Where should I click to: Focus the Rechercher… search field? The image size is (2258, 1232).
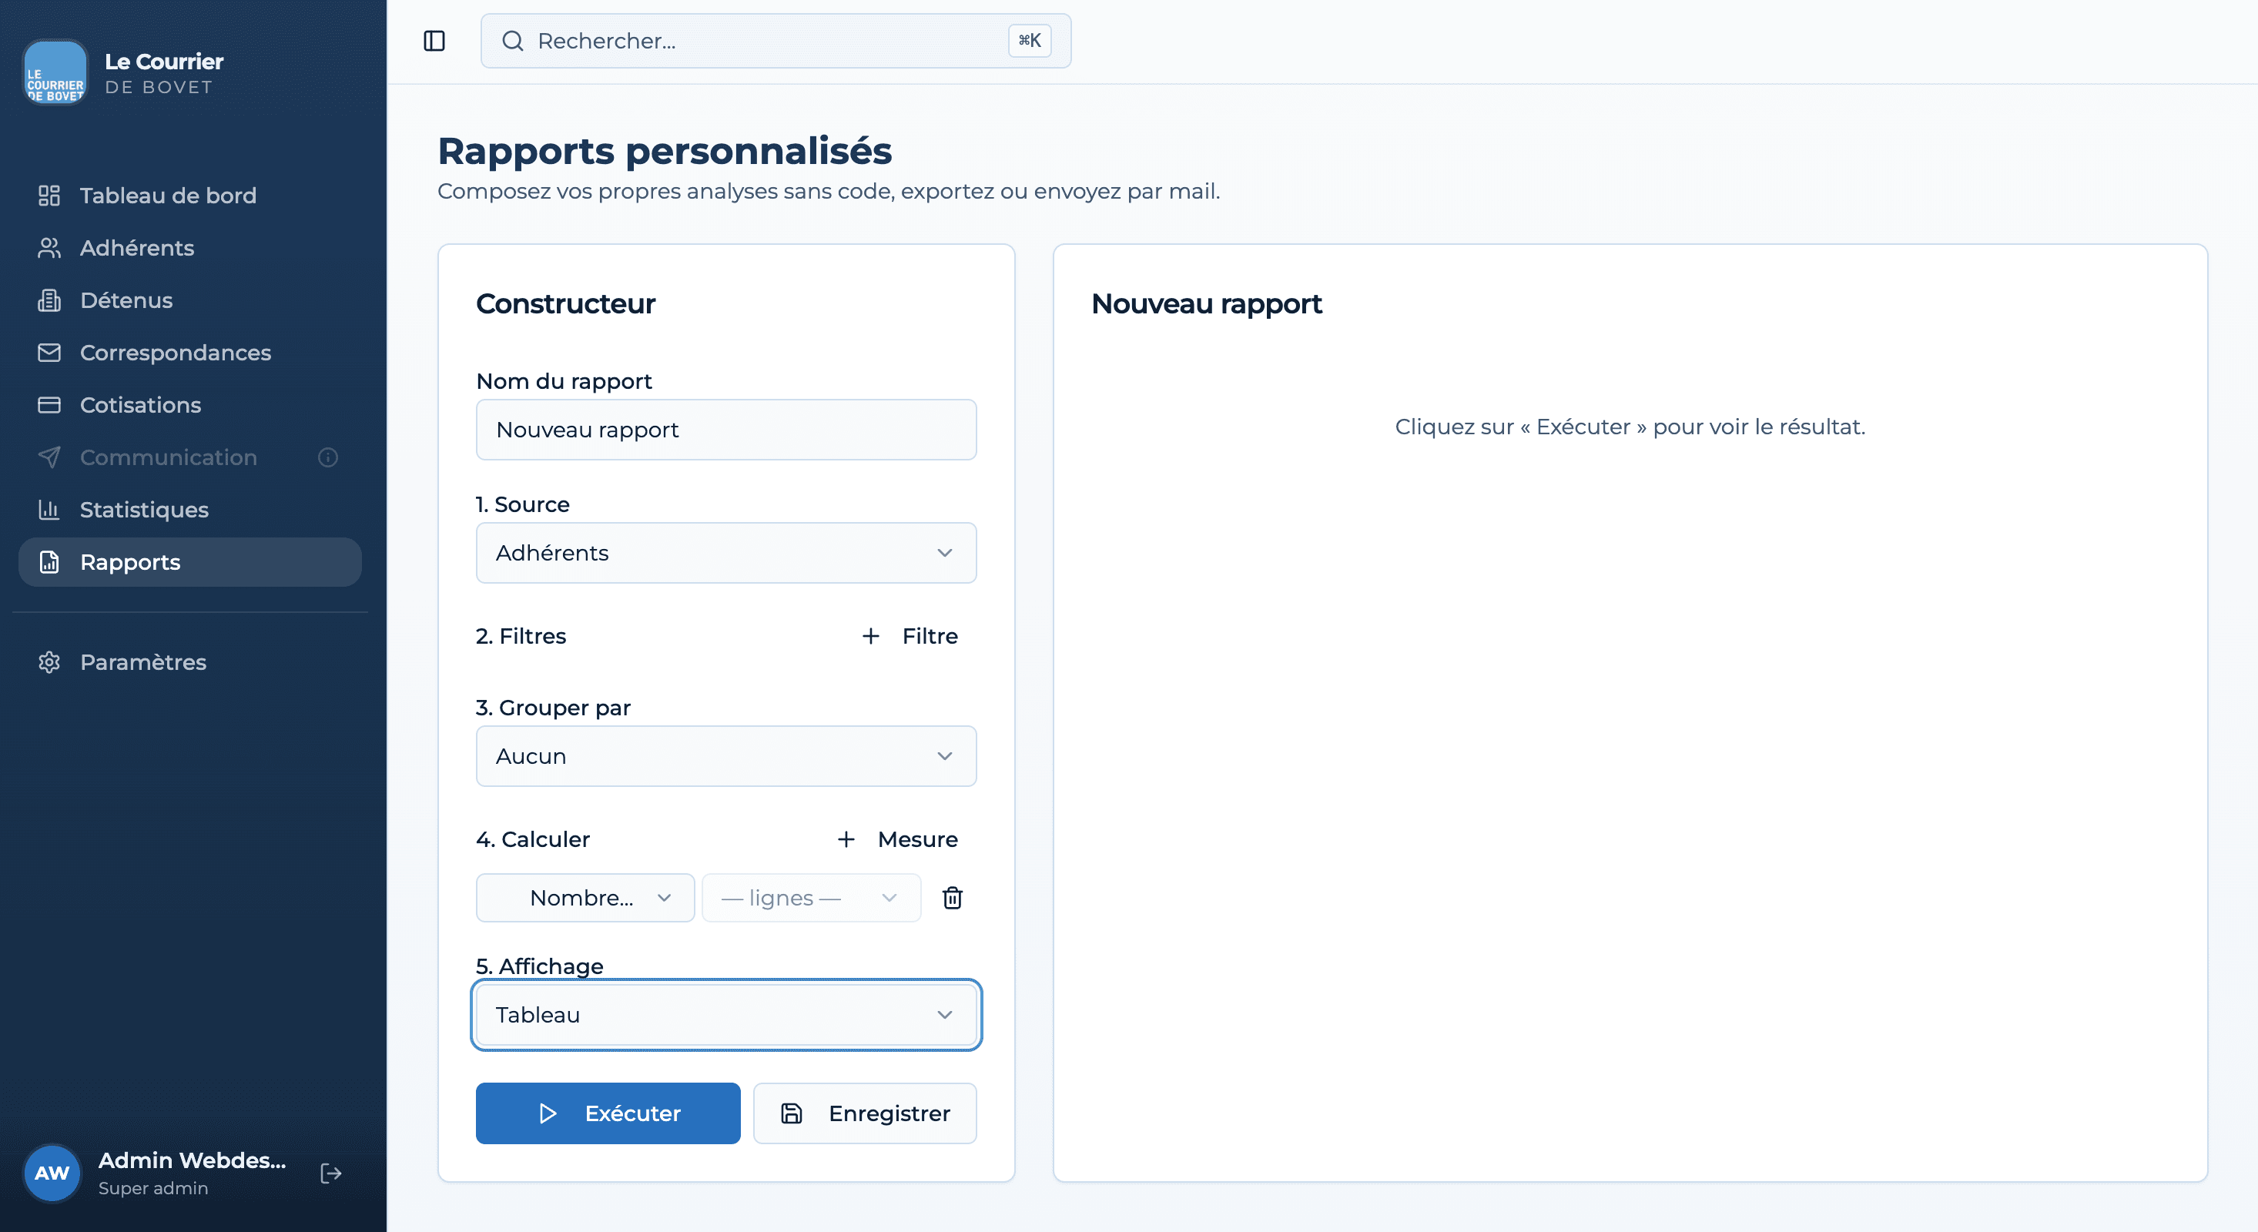click(x=776, y=41)
